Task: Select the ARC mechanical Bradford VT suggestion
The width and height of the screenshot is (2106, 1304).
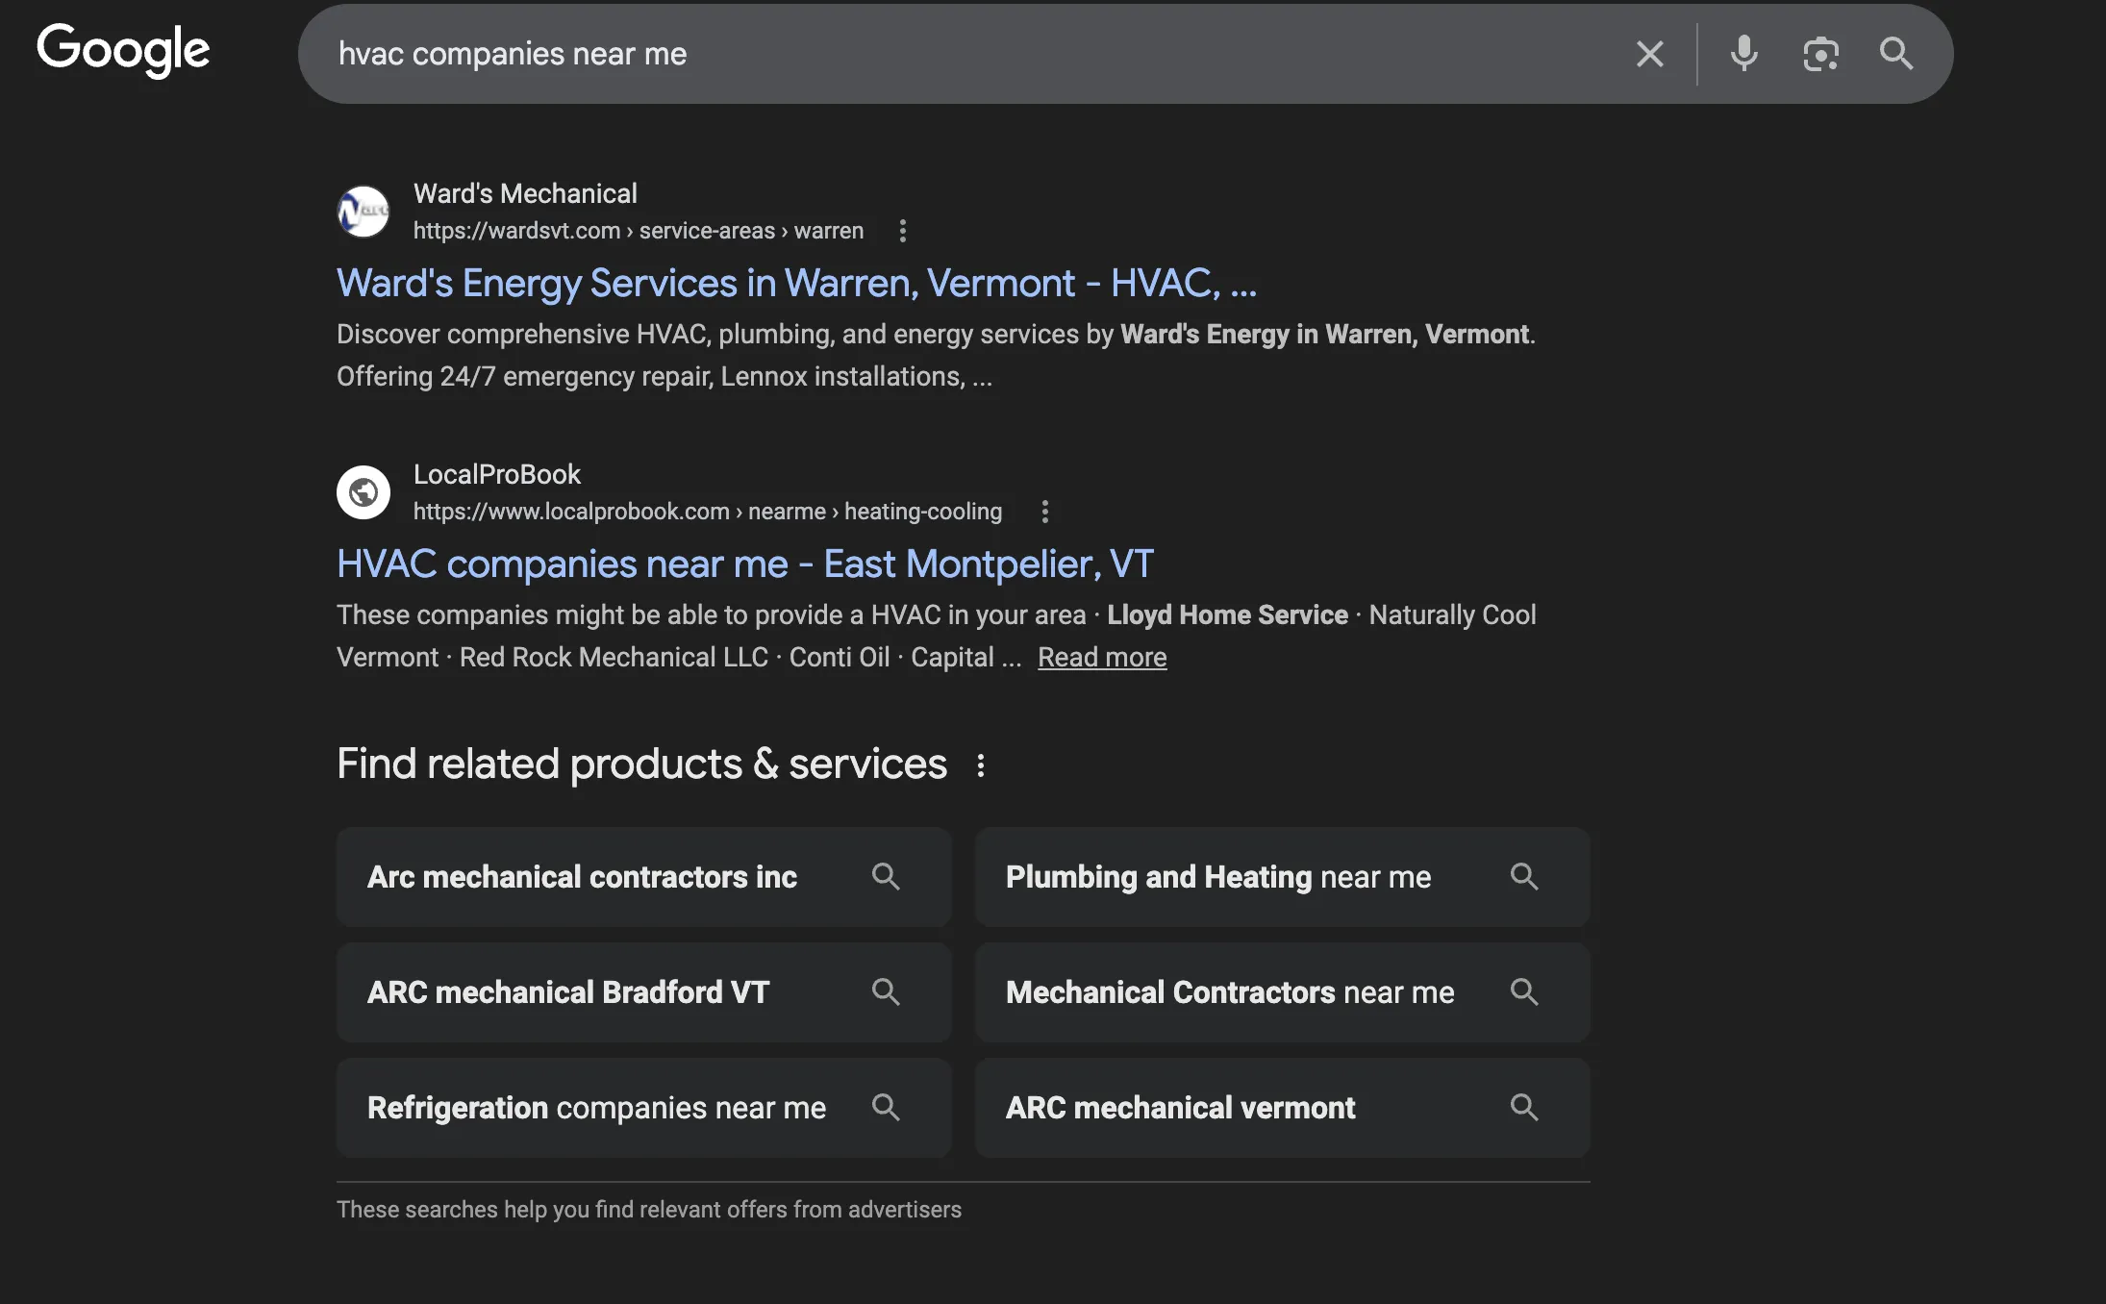Action: 567,991
